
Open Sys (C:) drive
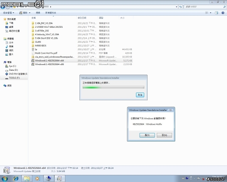[11, 66]
